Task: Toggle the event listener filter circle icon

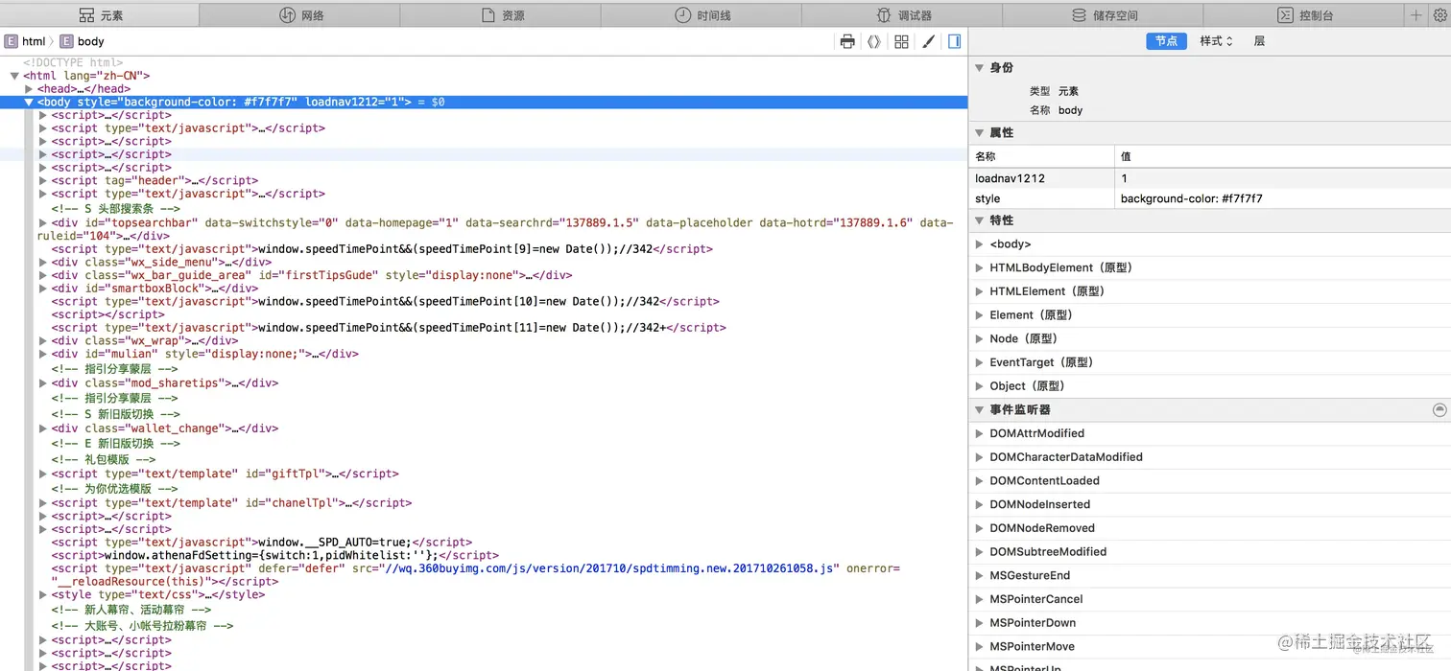Action: (1439, 409)
